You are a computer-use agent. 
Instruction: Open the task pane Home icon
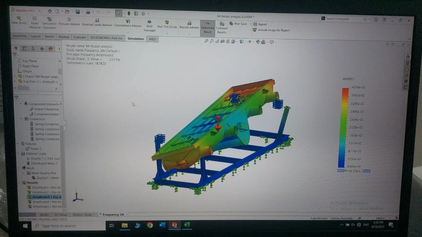pyautogui.click(x=408, y=57)
